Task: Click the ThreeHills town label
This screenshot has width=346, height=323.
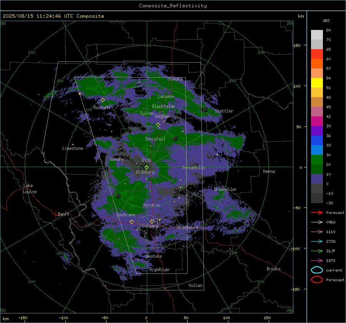Action: point(193,168)
